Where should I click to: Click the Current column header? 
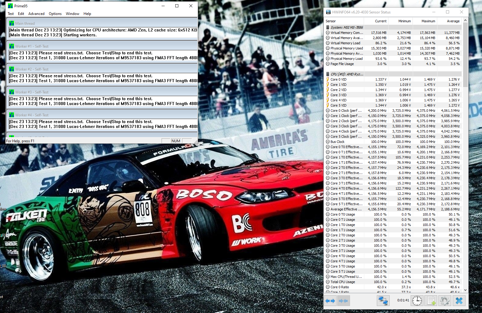(x=376, y=21)
